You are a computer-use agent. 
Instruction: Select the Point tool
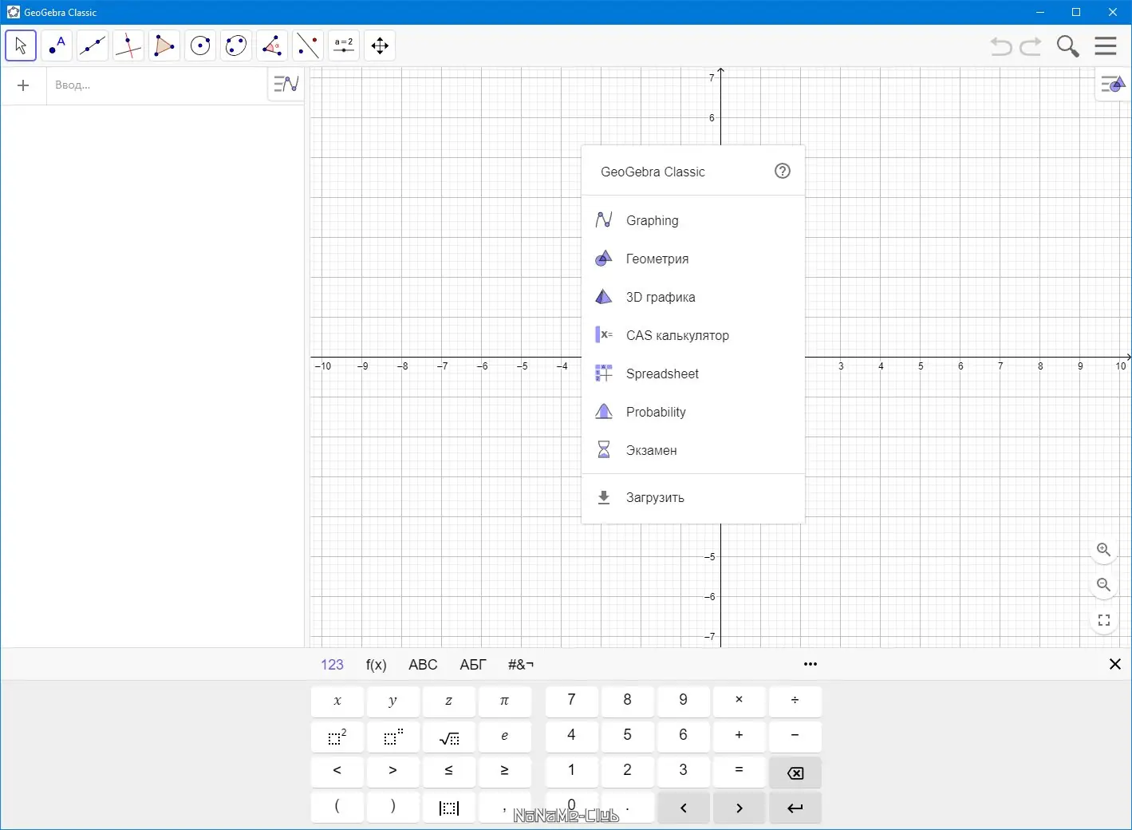(x=57, y=45)
